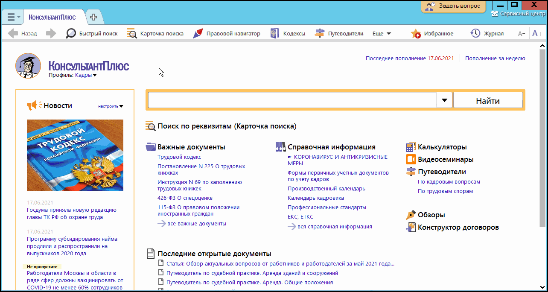Image resolution: width=548 pixels, height=292 pixels.
Task: Switch to the КонсультантПлюс tab
Action: pyautogui.click(x=52, y=18)
